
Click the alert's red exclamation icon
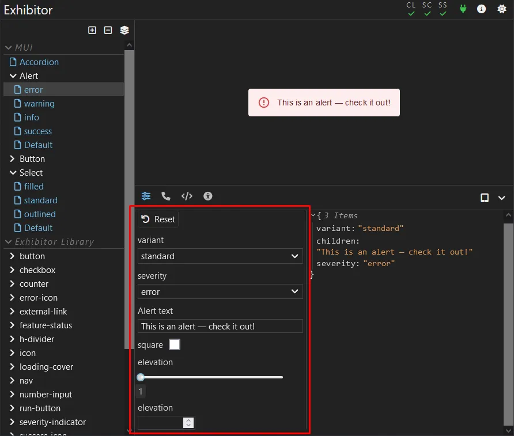point(264,103)
